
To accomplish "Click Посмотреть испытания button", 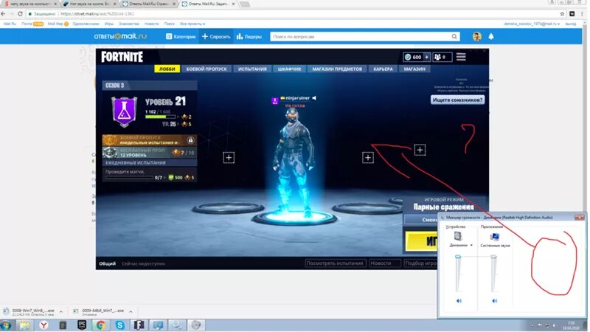I will pyautogui.click(x=335, y=263).
